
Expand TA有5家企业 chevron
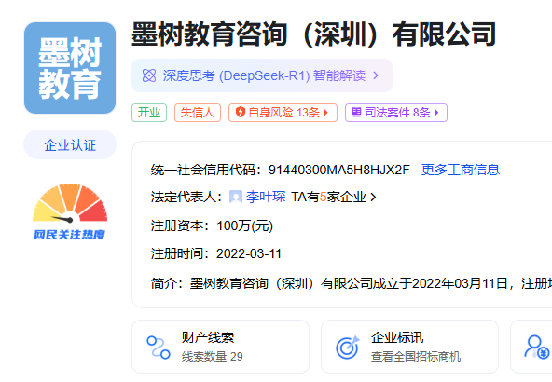374,197
